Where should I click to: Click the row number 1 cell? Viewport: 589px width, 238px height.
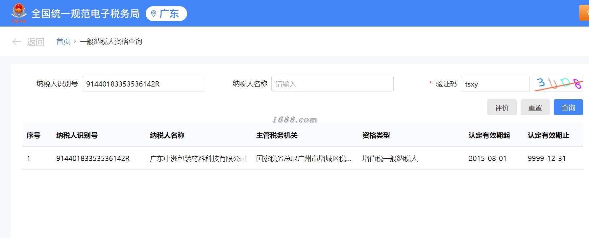coord(29,158)
